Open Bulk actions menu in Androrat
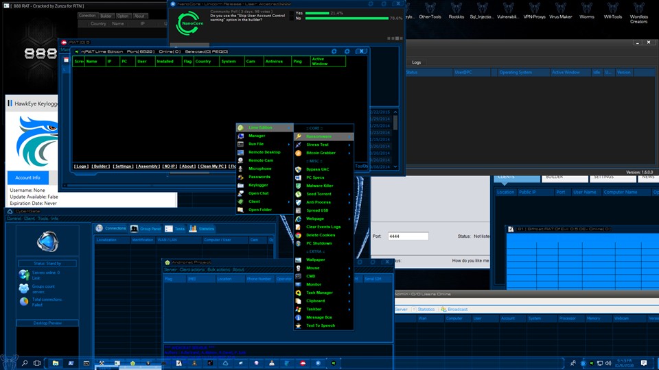This screenshot has height=370, width=659. 219,270
